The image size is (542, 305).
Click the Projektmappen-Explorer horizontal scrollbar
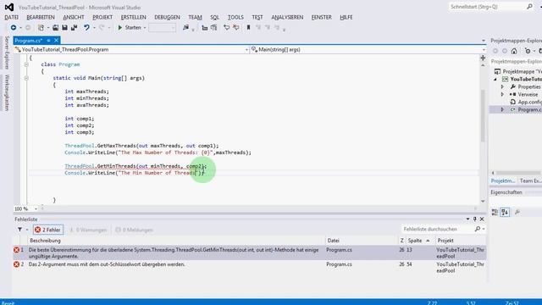pos(517,173)
